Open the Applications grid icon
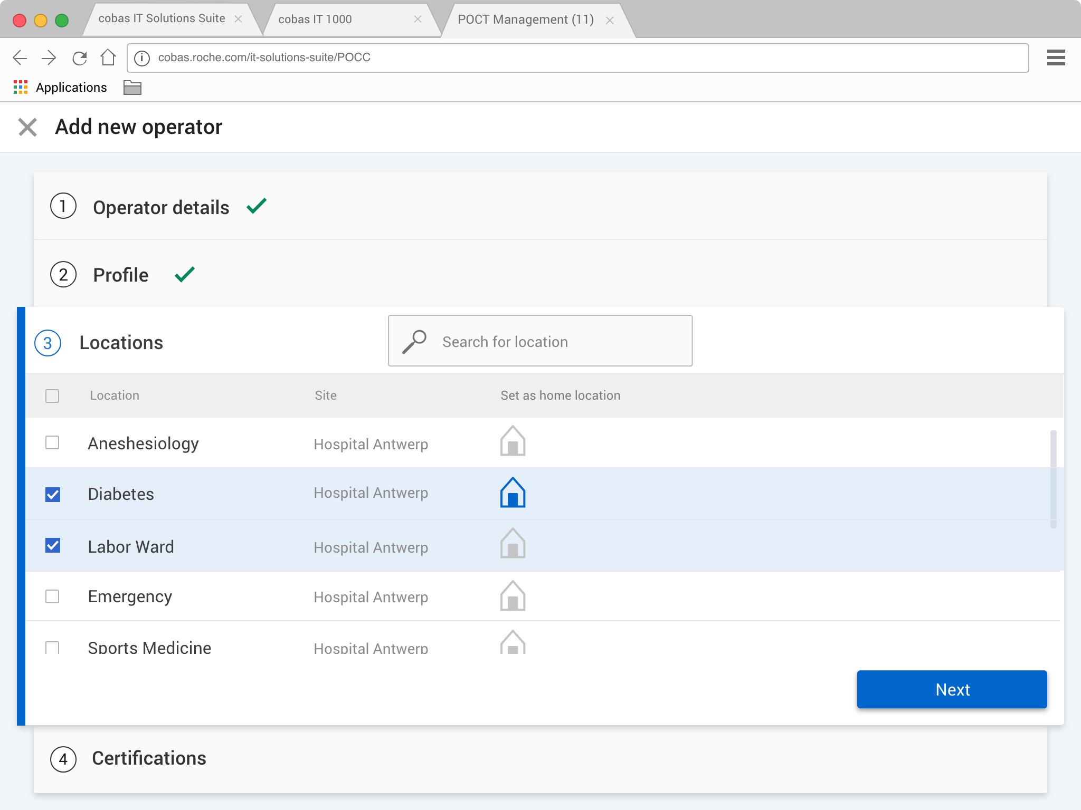This screenshot has width=1081, height=810. click(x=20, y=88)
